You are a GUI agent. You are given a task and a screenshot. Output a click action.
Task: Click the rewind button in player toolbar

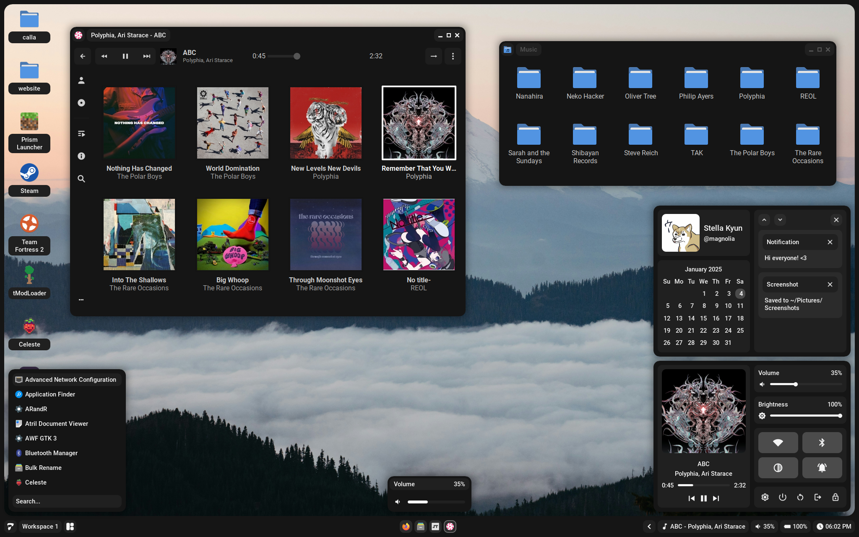(x=104, y=56)
